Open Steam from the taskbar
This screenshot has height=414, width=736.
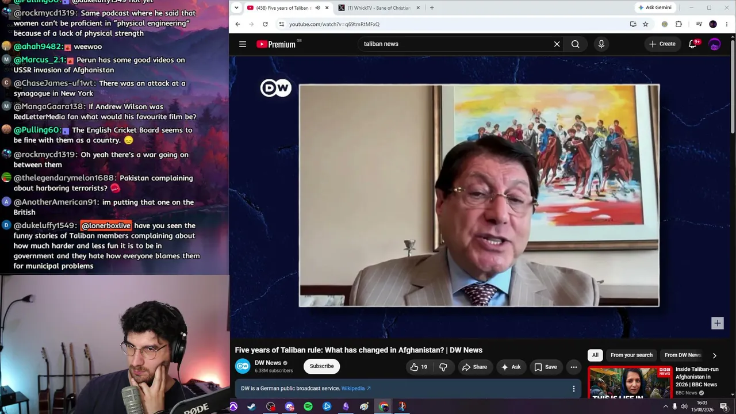(x=252, y=407)
